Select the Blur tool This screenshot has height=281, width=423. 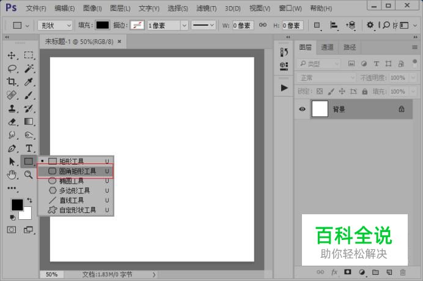[12, 135]
